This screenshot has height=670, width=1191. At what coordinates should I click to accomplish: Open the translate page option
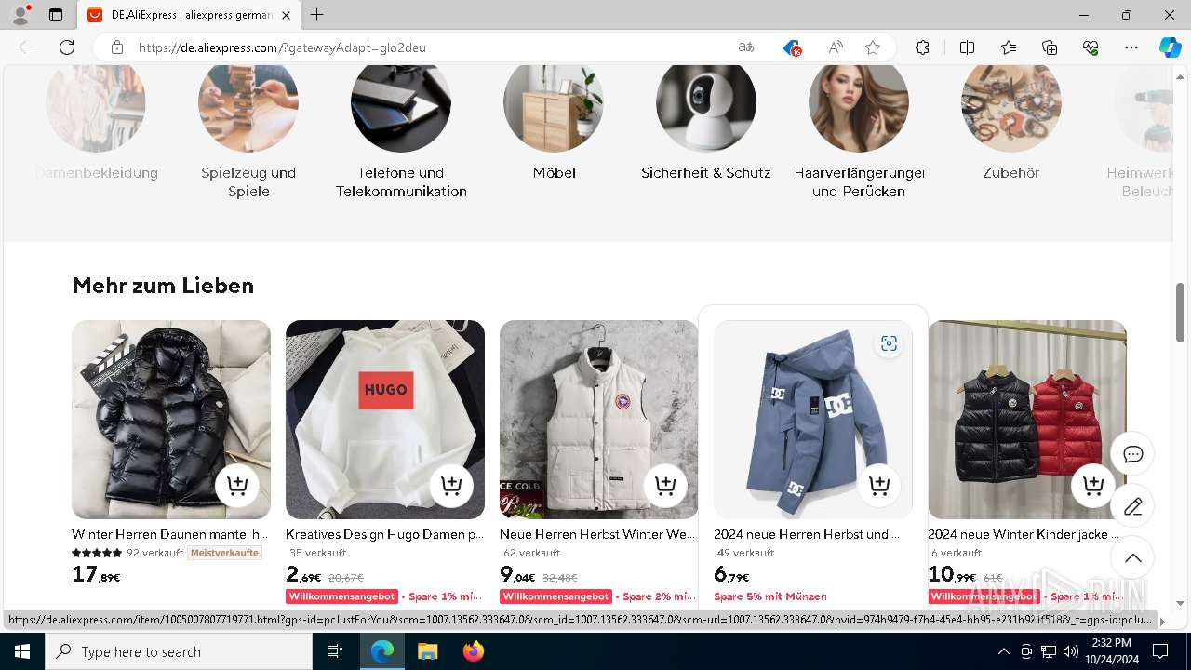pyautogui.click(x=746, y=47)
